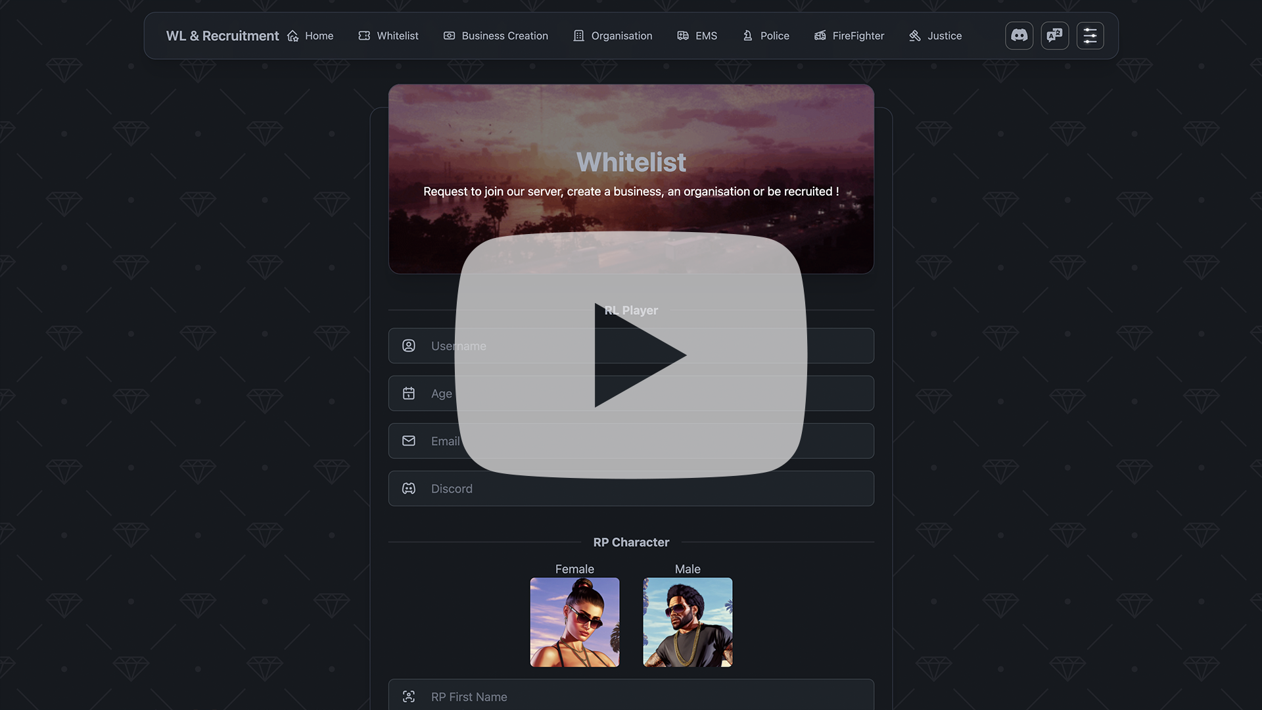
Task: Focus the Age input field
Action: [x=631, y=393]
